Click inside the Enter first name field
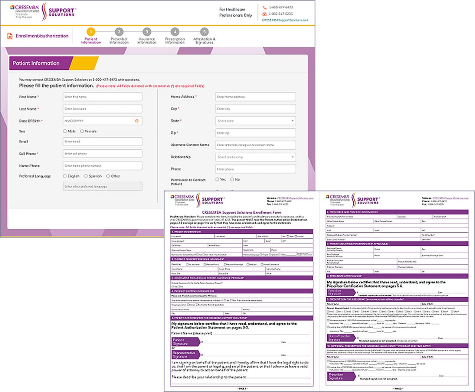Viewport: 475px width, 392px height. pos(102,97)
